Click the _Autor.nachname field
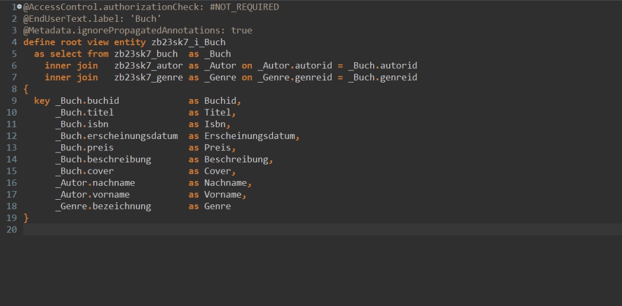Screen dimensions: 622x306 coord(95,183)
